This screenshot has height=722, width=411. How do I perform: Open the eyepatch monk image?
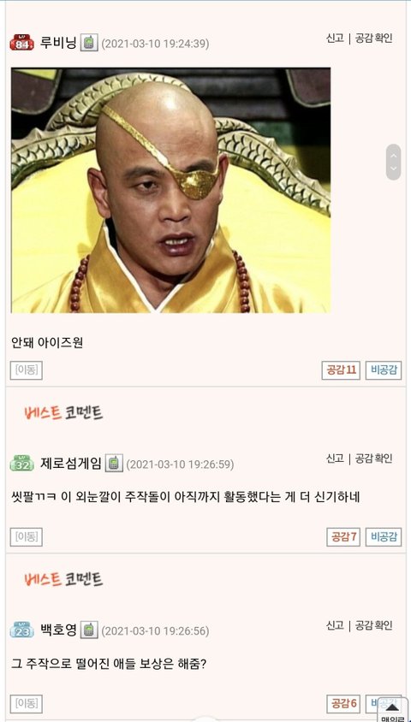[x=170, y=191]
